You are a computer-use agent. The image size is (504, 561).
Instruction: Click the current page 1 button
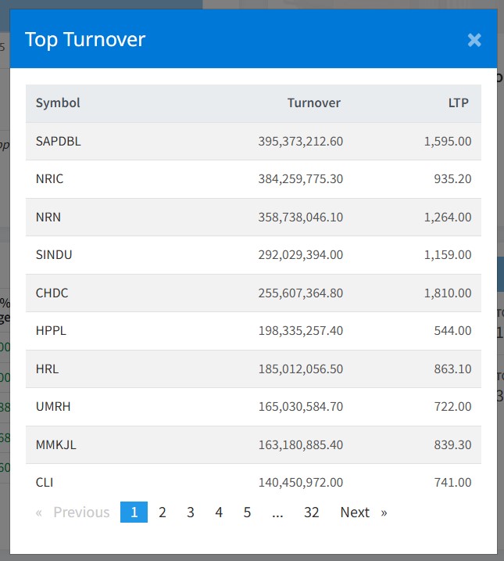point(134,512)
